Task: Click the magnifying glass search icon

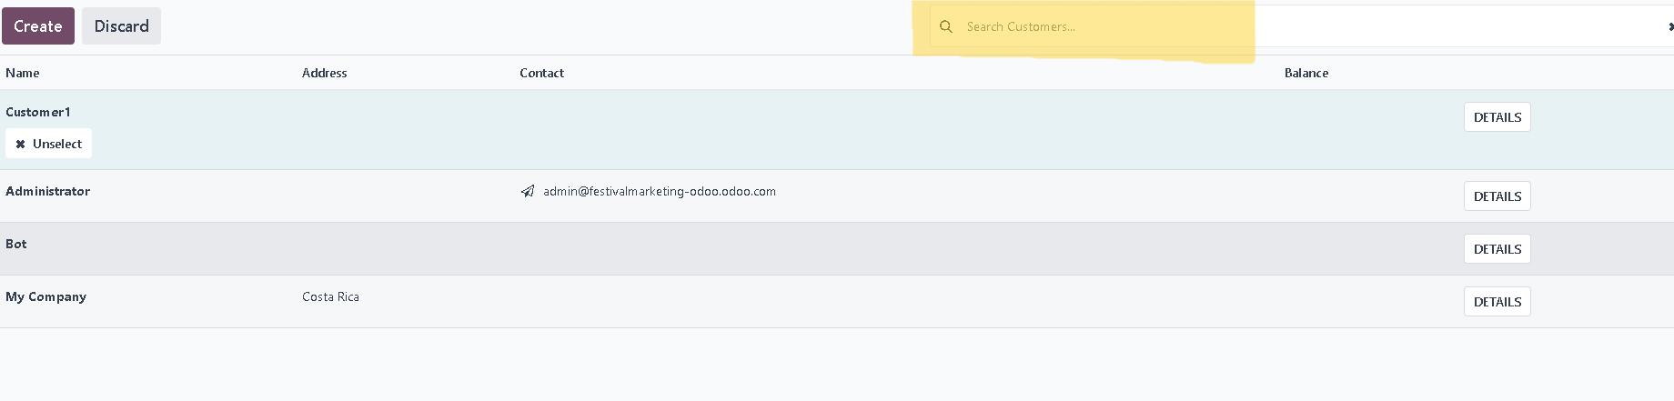Action: [x=946, y=26]
